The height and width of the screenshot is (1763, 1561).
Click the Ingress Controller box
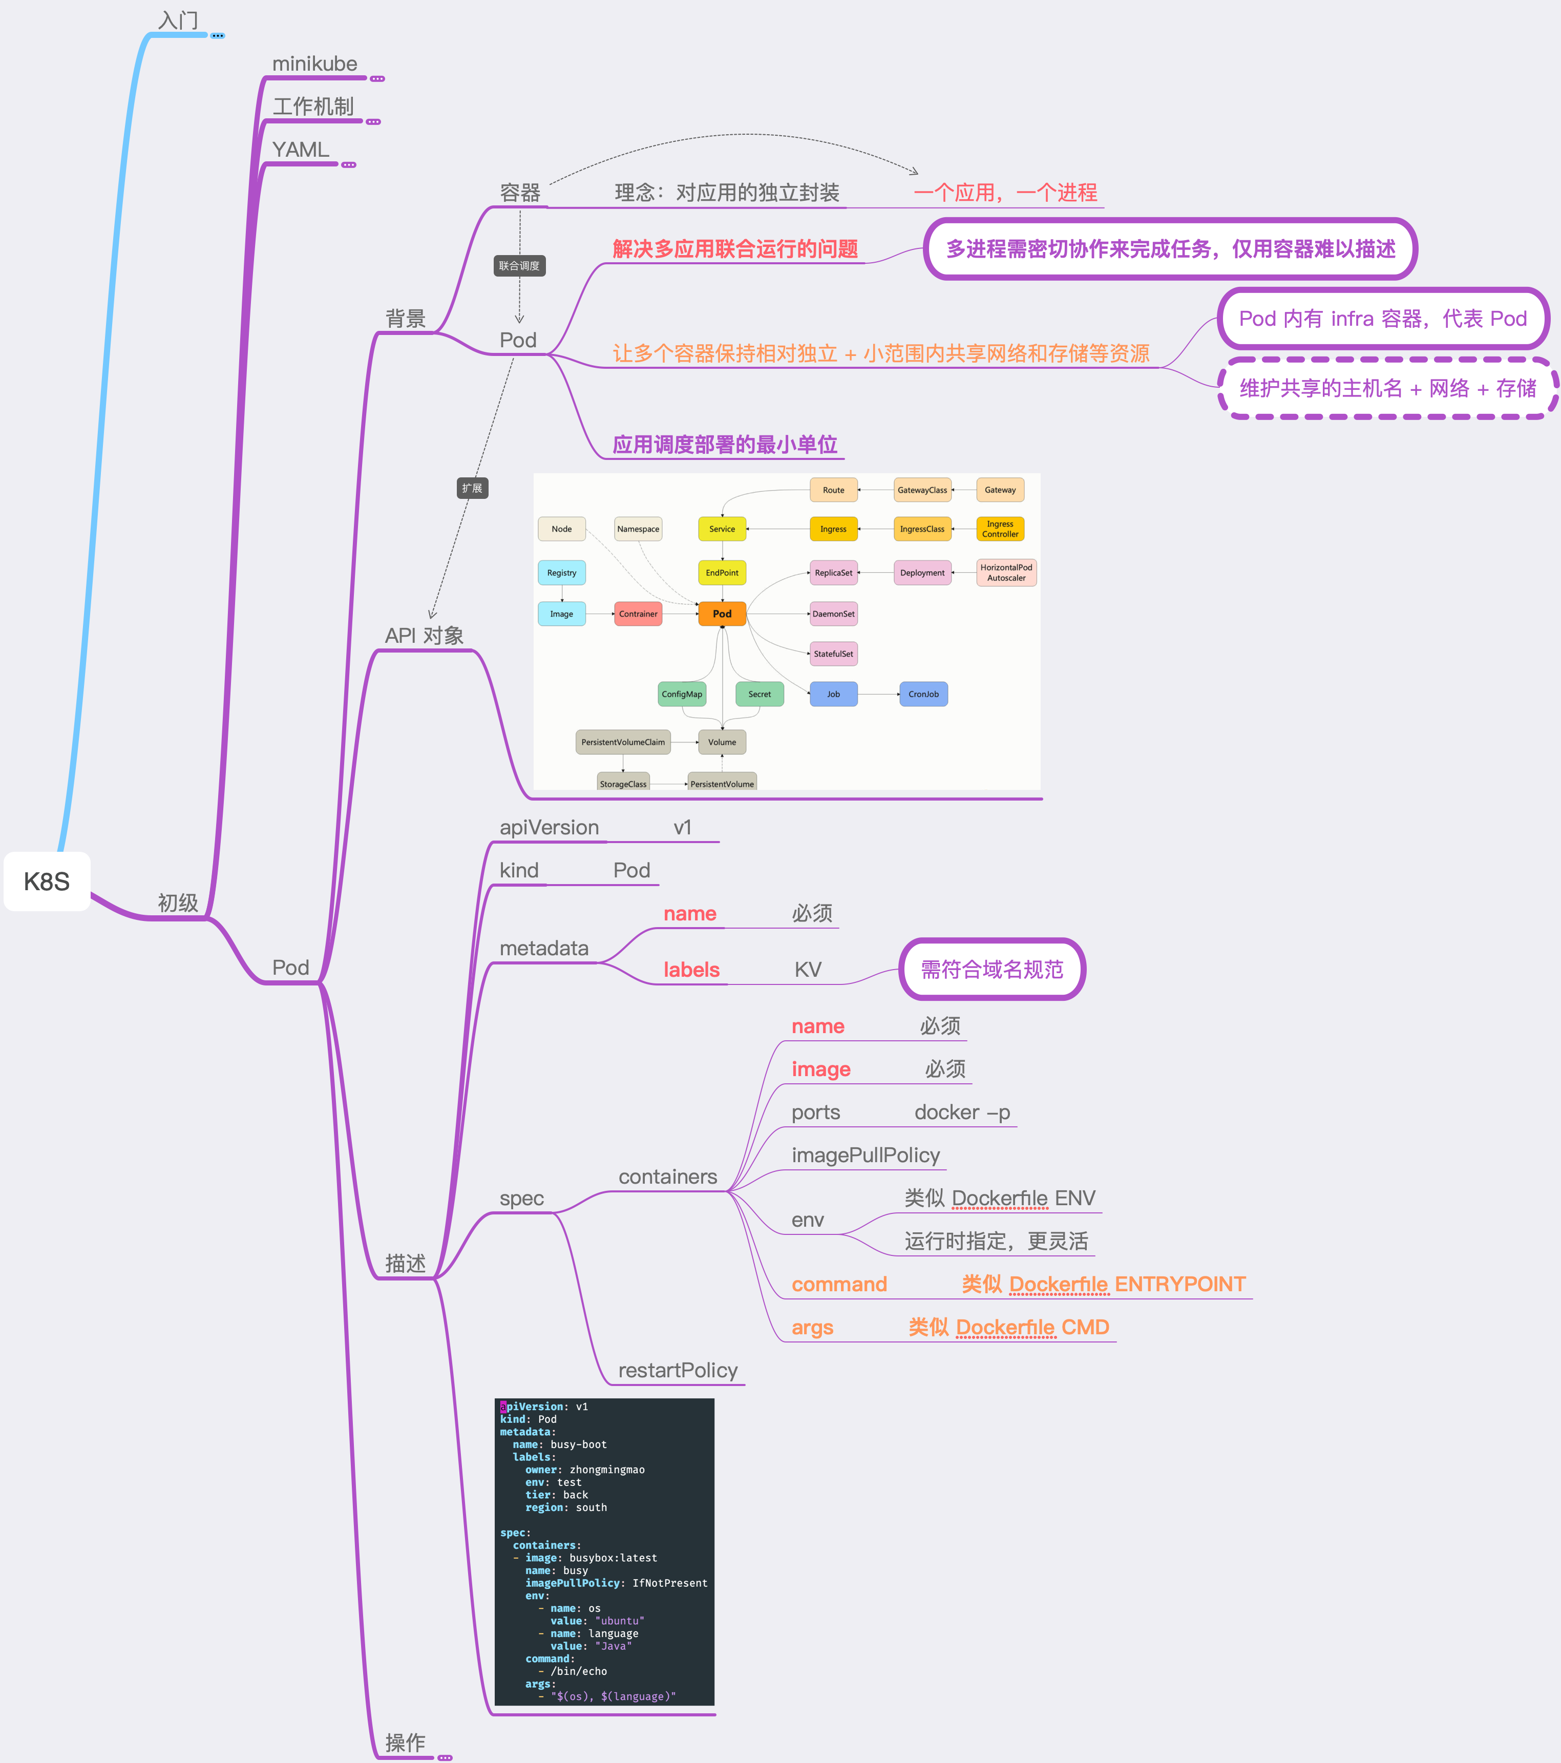pos(1000,529)
